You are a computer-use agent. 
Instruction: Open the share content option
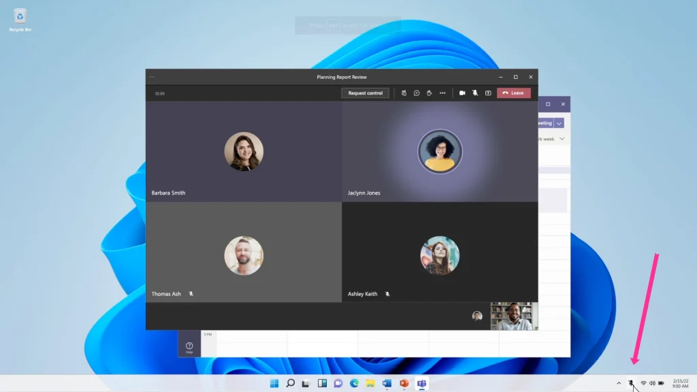(489, 93)
